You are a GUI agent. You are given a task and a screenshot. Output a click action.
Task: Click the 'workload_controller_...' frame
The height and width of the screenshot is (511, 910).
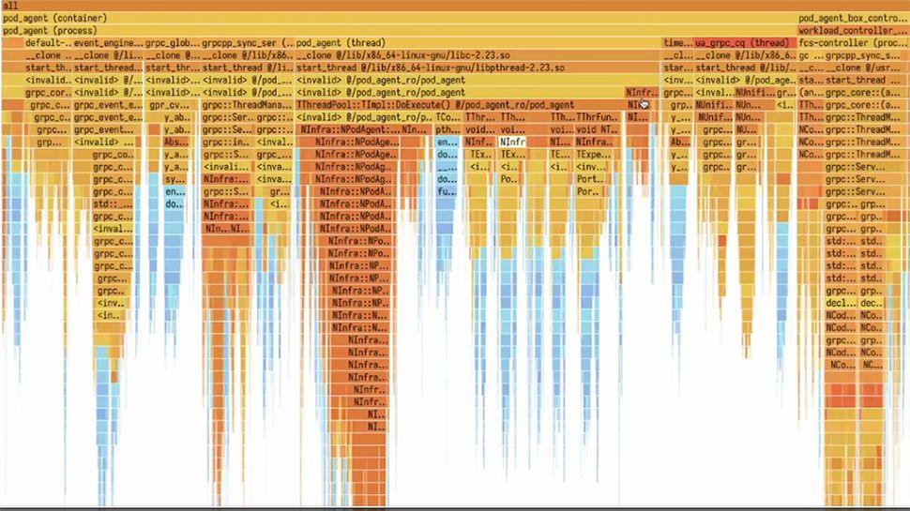(853, 30)
